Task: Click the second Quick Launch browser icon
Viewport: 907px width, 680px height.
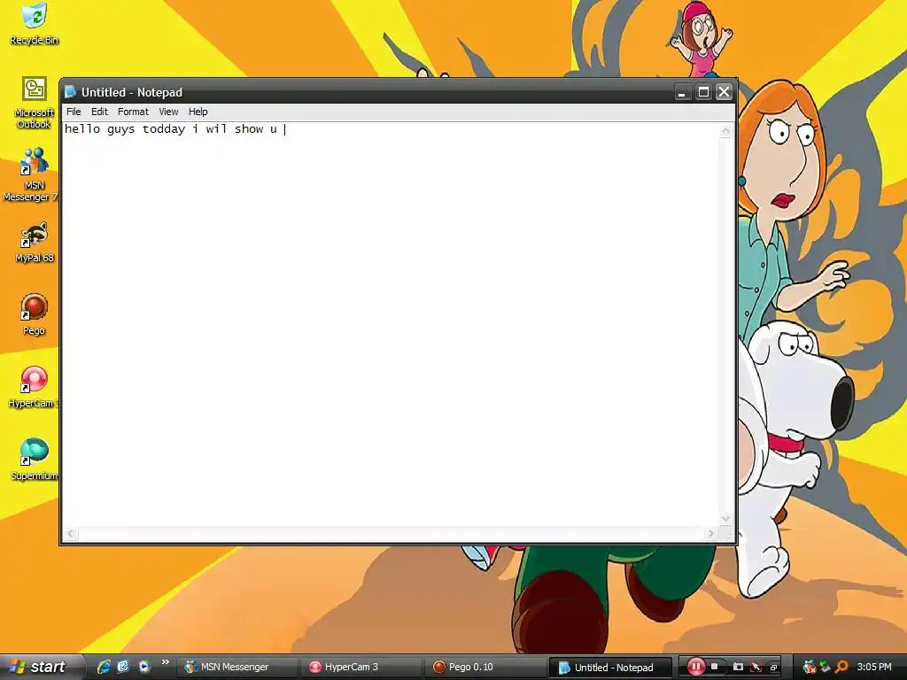Action: click(x=123, y=667)
